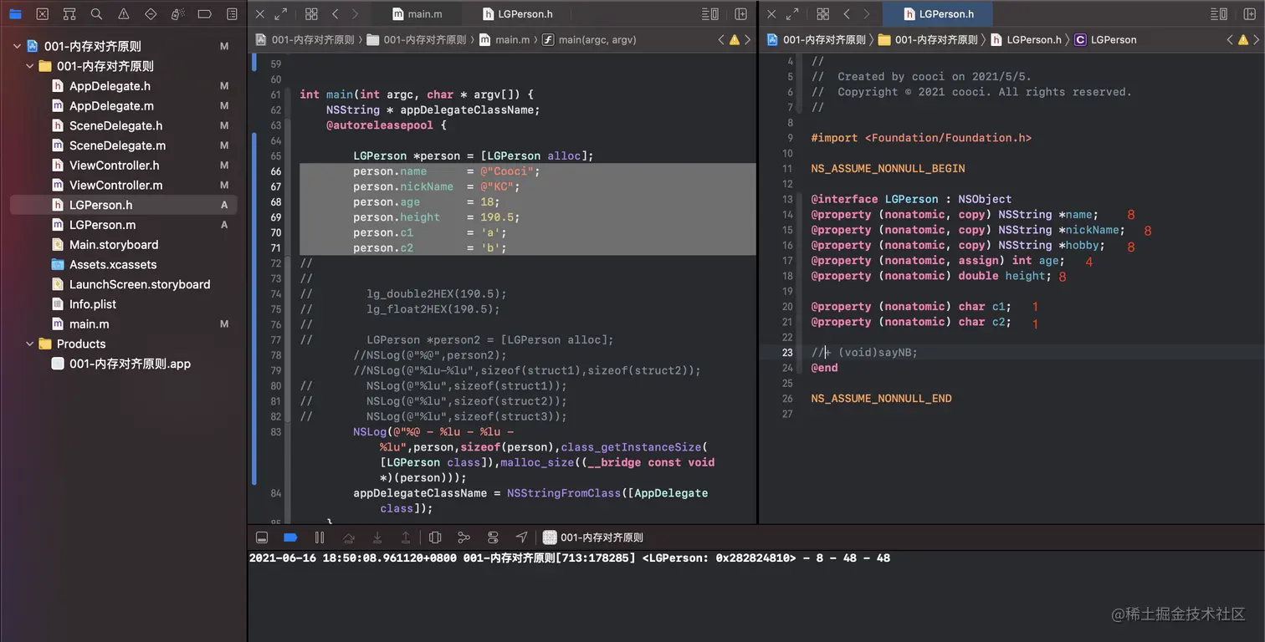Collapse the 001-内存对齐原则 project root

(x=17, y=47)
